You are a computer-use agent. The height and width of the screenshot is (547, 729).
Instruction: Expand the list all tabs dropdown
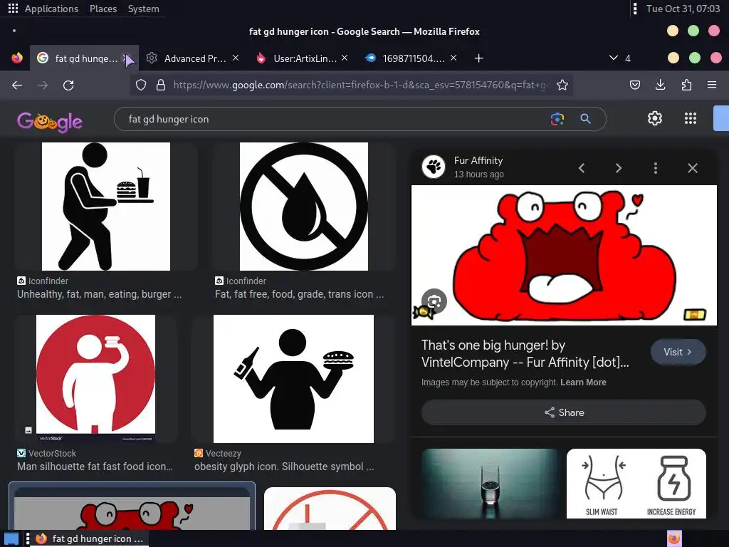tap(614, 58)
